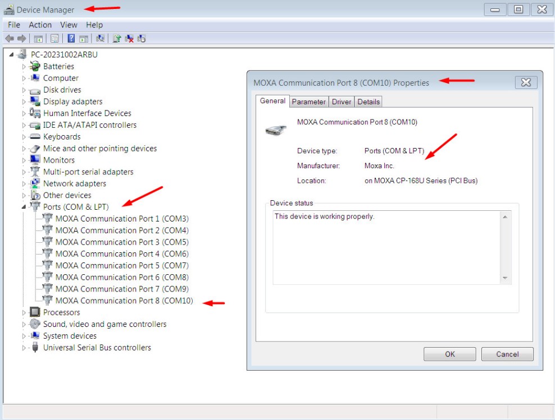Click the Batteries category icon
Screen dimensions: 555x420
[x=35, y=66]
